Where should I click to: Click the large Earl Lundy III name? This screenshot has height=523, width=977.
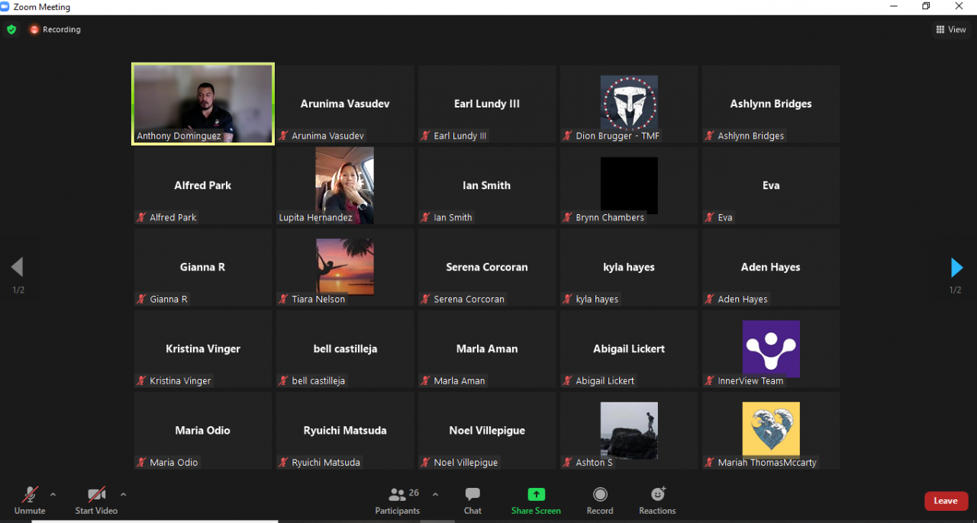click(x=487, y=104)
